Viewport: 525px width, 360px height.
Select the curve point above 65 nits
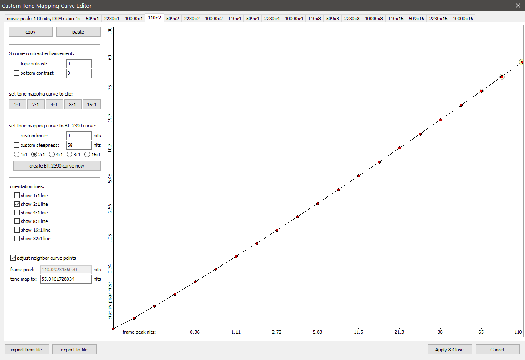point(481,91)
